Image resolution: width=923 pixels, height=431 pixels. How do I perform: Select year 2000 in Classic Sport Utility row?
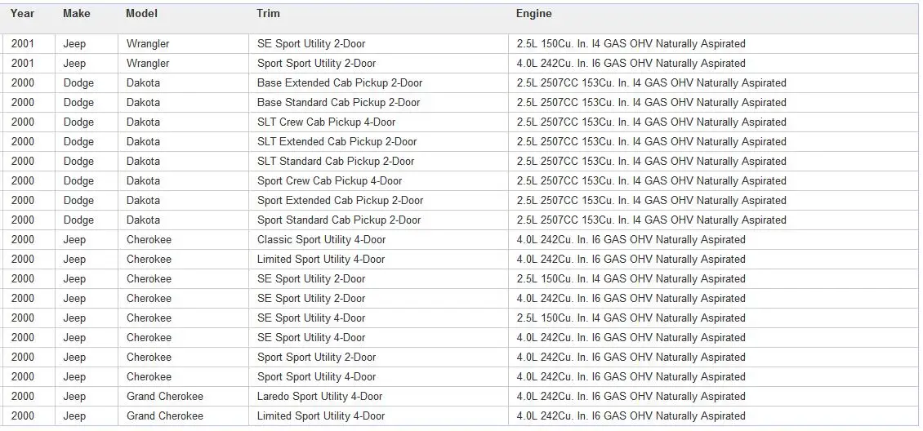(x=23, y=240)
